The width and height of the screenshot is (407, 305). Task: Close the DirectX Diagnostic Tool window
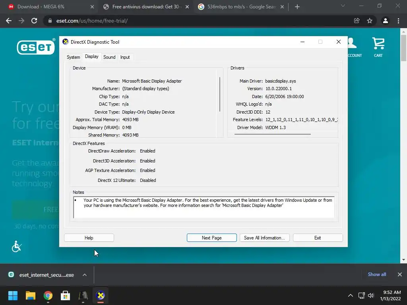pyautogui.click(x=339, y=42)
